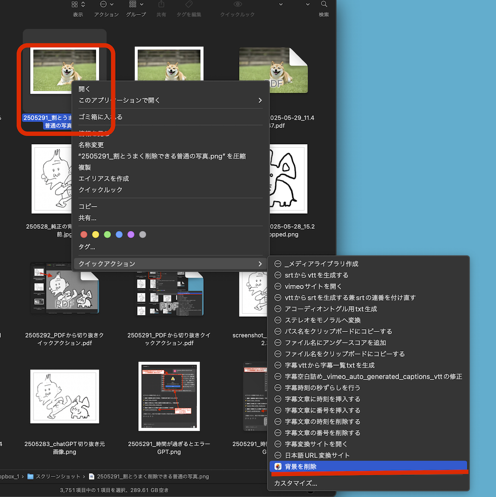Select 2505283_chatGPT切り抜き元画像.png thumbnail
Image resolution: width=496 pixels, height=497 pixels.
pos(64,396)
